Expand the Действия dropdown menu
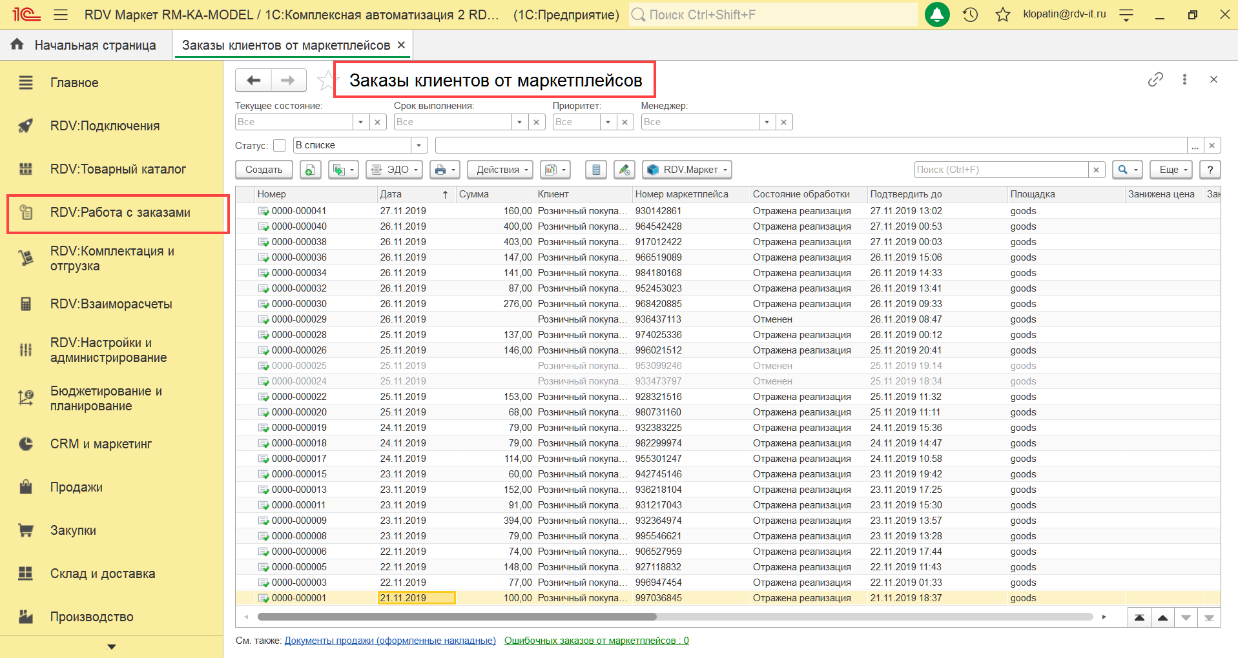 click(x=500, y=170)
